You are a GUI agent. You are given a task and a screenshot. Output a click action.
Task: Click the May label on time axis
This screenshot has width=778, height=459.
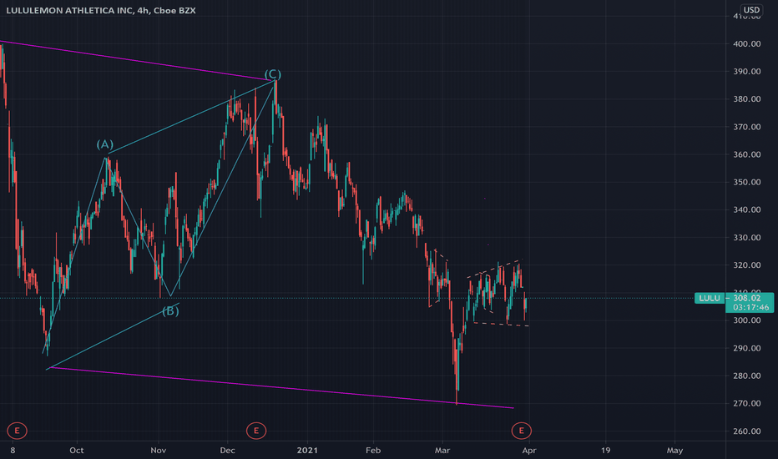(x=674, y=451)
